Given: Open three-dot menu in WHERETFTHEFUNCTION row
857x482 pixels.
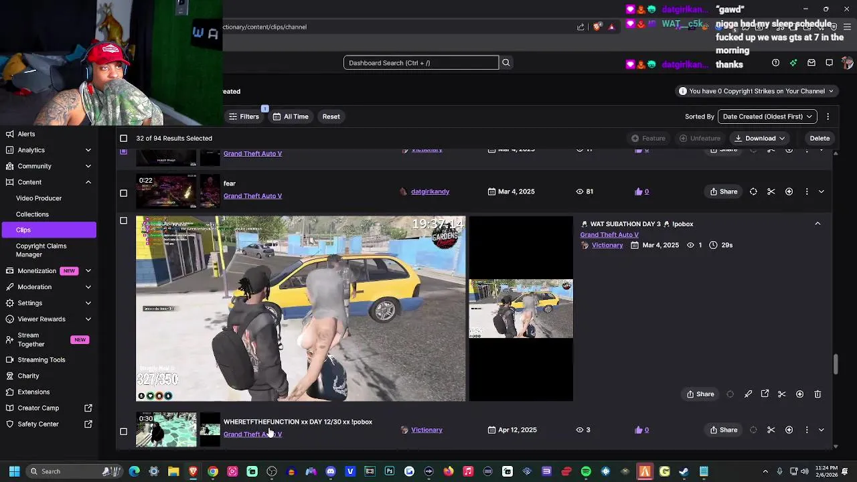Looking at the screenshot, I should point(807,430).
